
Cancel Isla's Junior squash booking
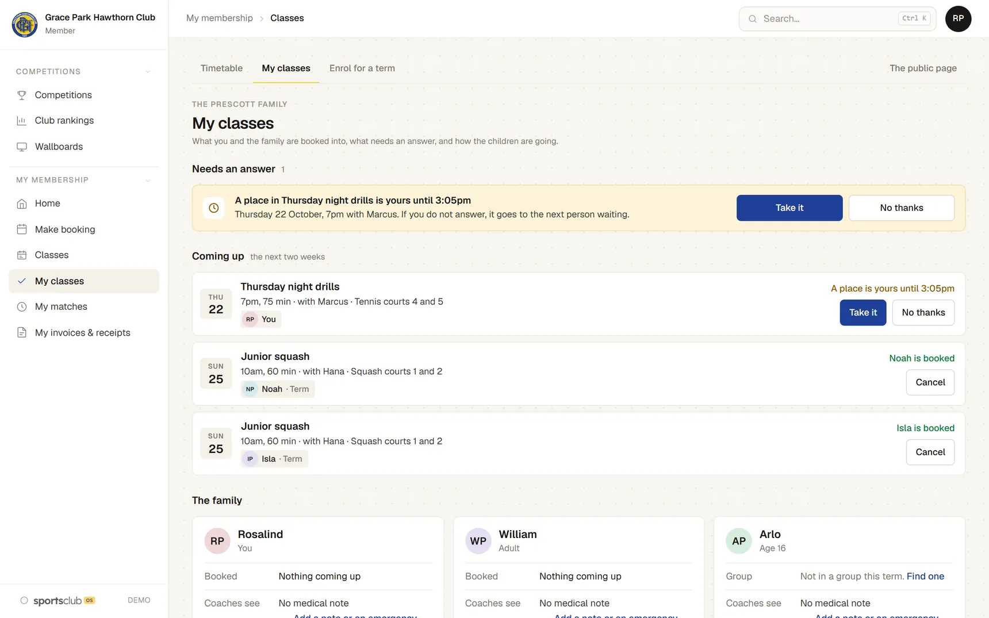coord(930,452)
